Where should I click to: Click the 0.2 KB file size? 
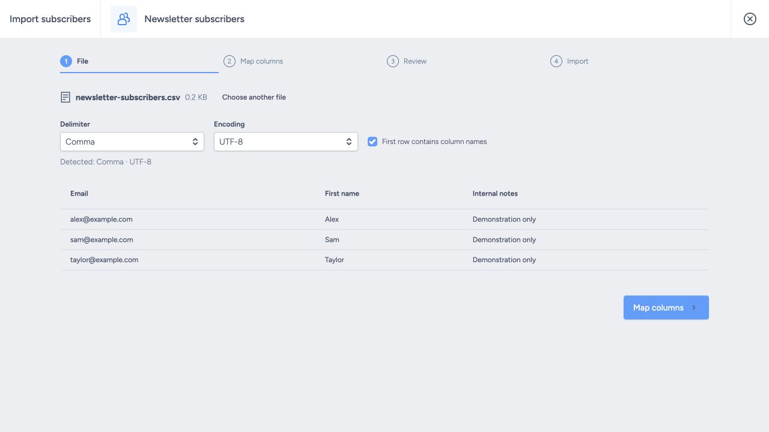pyautogui.click(x=196, y=97)
